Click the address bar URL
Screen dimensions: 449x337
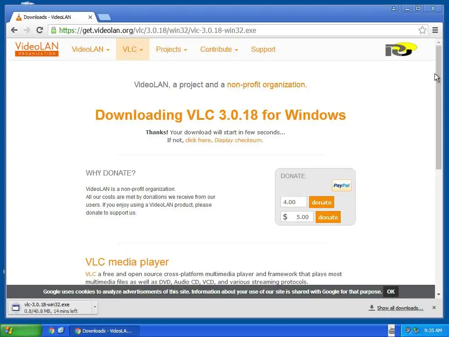157,30
